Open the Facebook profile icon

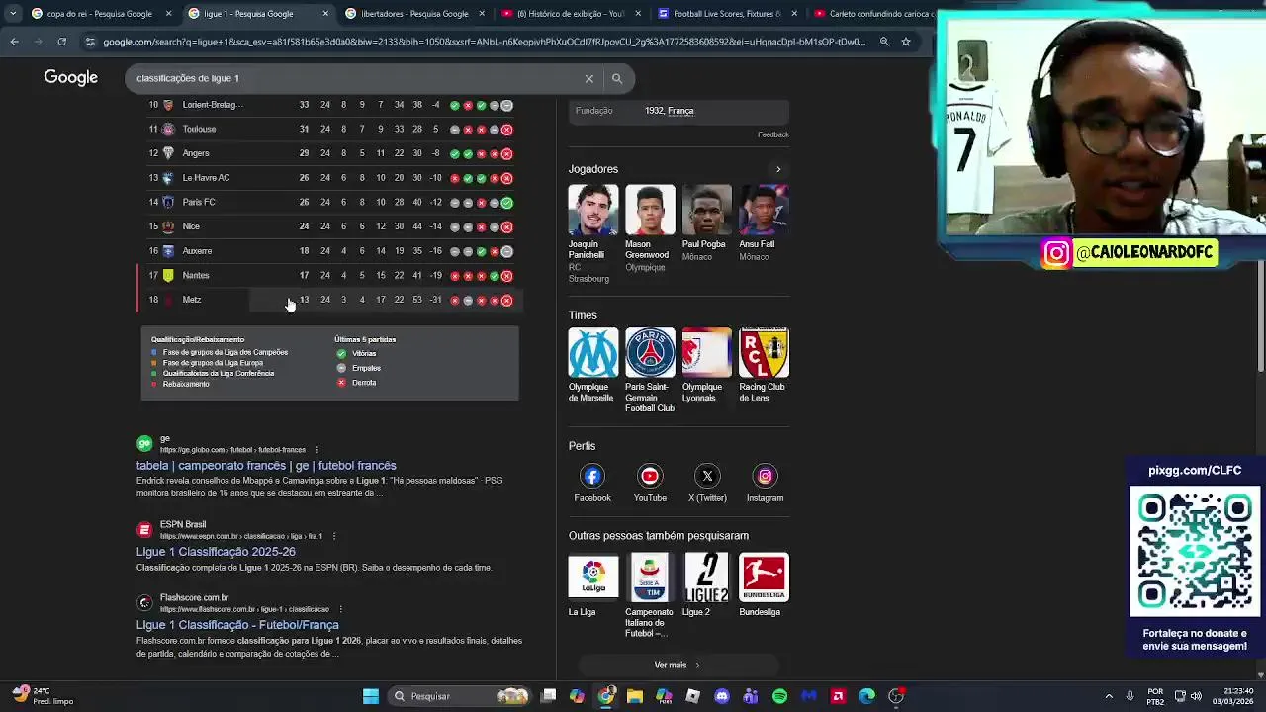[x=592, y=476]
